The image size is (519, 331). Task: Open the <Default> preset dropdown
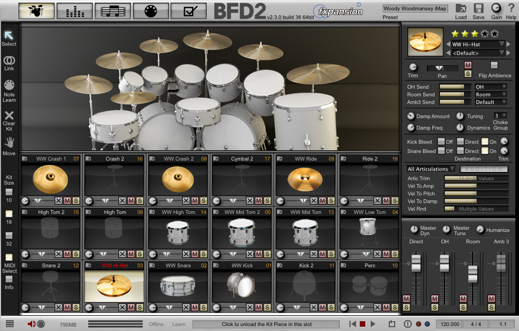coord(478,53)
